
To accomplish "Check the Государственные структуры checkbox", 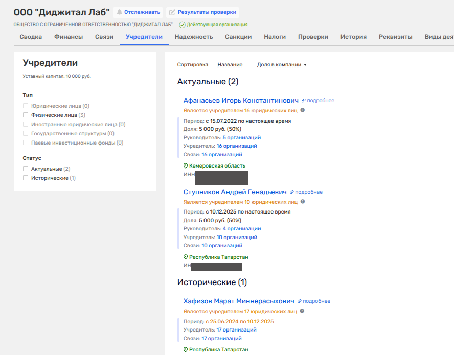I will pyautogui.click(x=26, y=134).
